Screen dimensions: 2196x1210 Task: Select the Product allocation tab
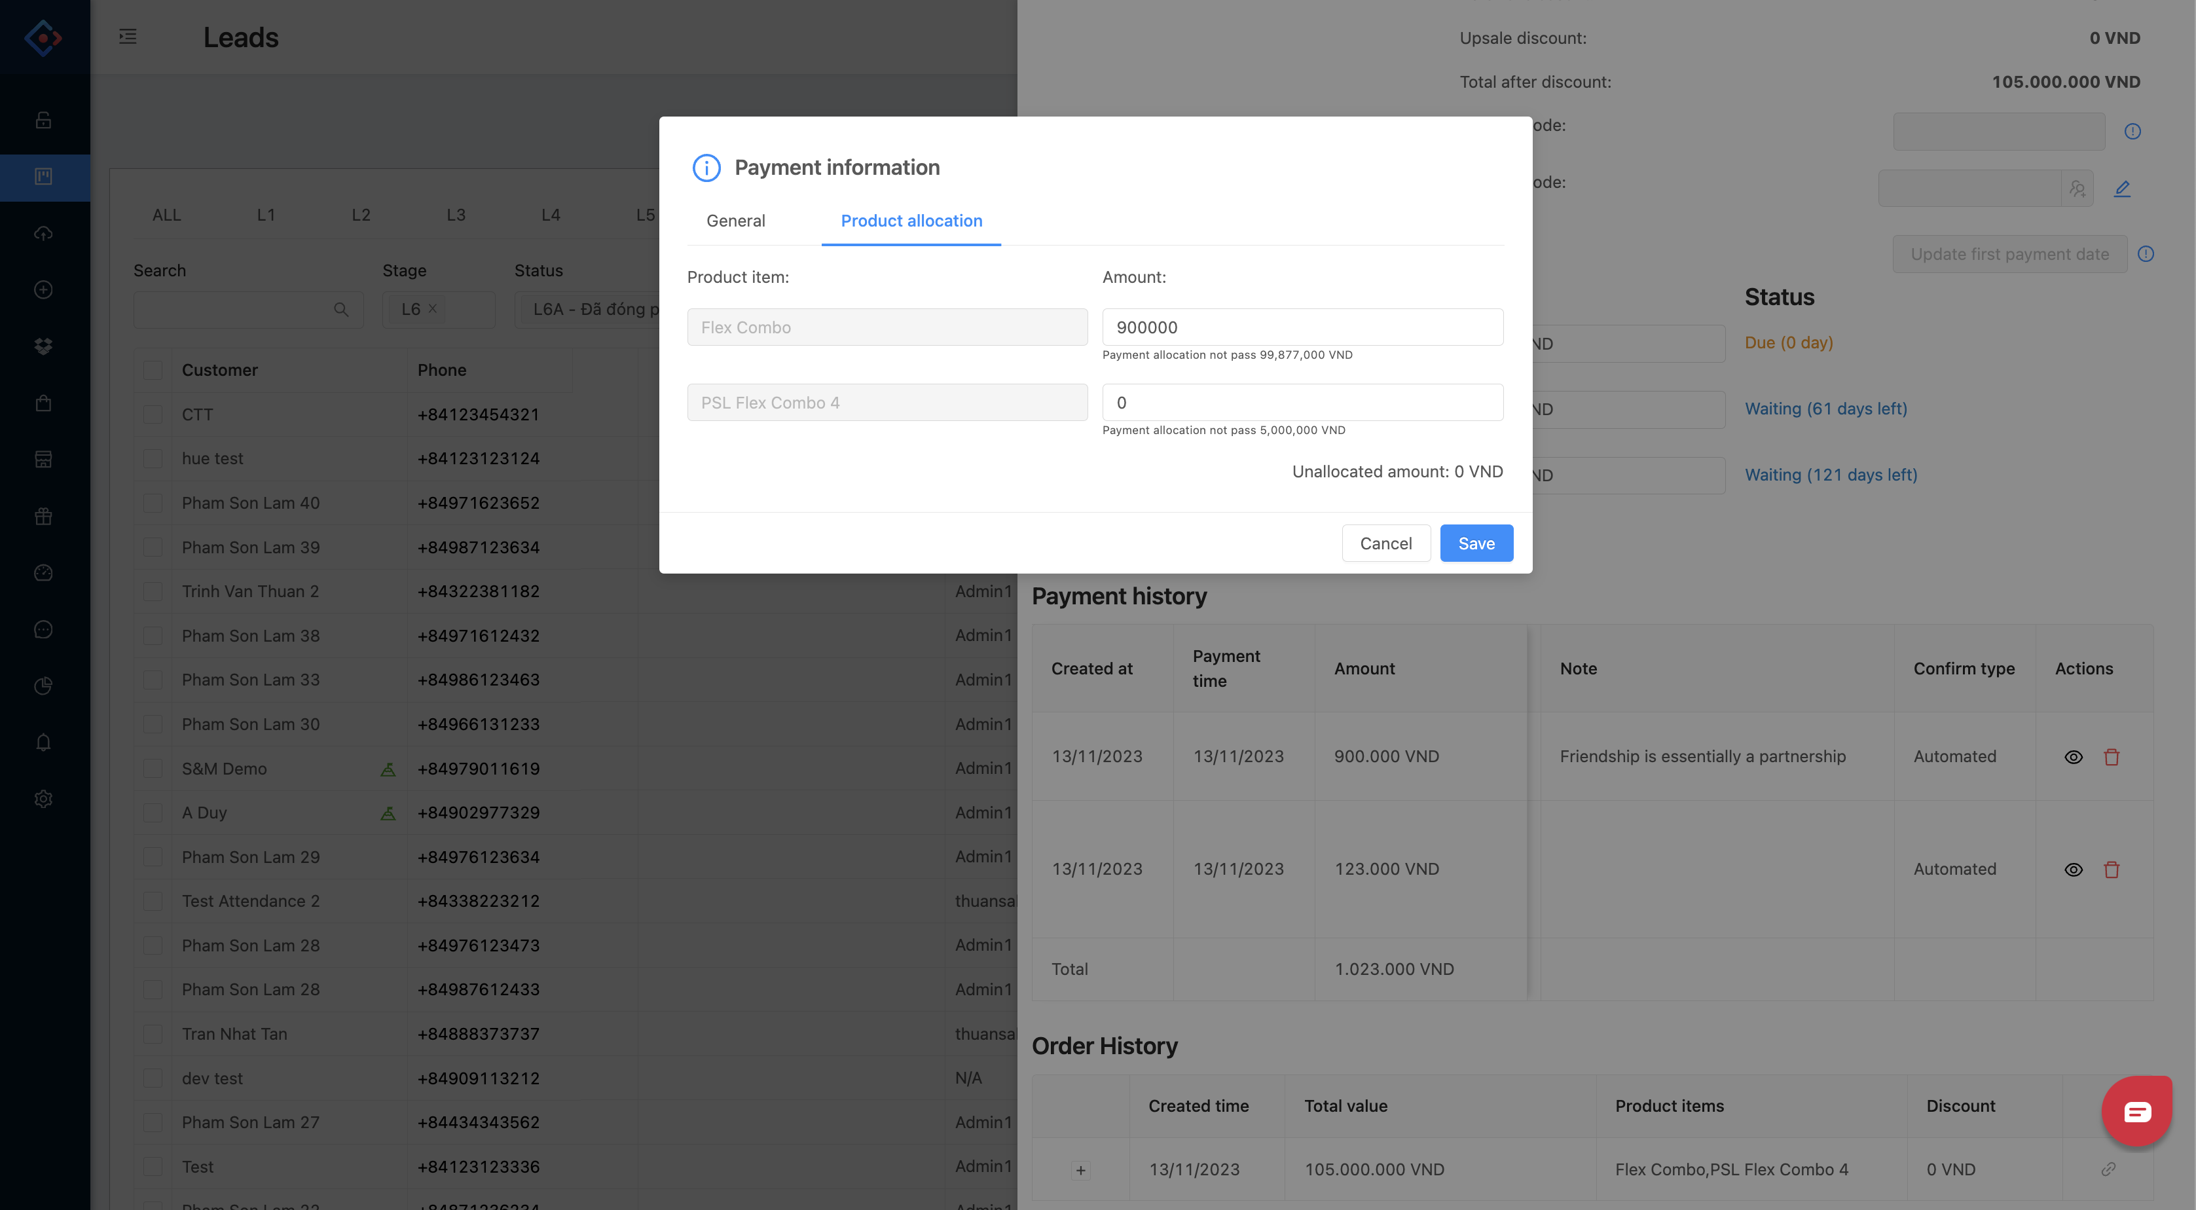[911, 221]
